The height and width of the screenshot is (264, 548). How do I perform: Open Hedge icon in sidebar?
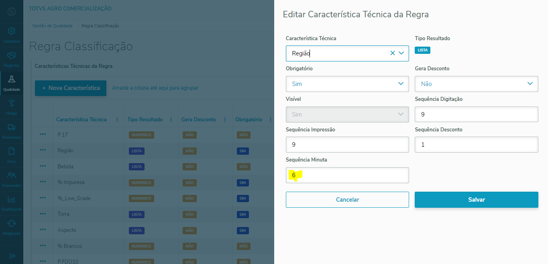[12, 103]
